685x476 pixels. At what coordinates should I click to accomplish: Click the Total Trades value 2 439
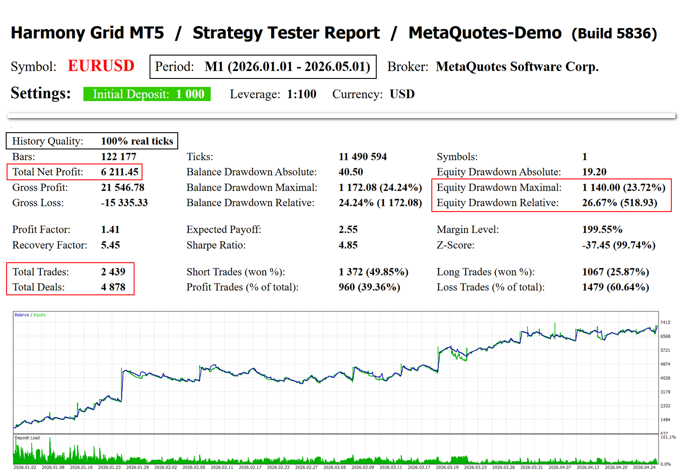tap(113, 272)
